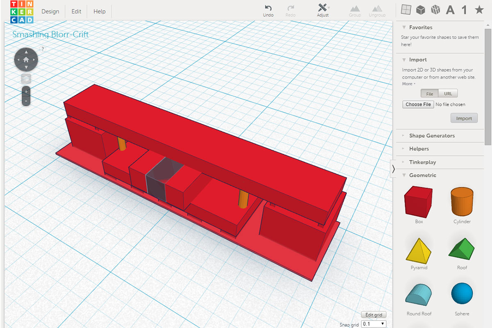Click the Tinkercad logo
The width and height of the screenshot is (492, 328).
click(x=22, y=12)
